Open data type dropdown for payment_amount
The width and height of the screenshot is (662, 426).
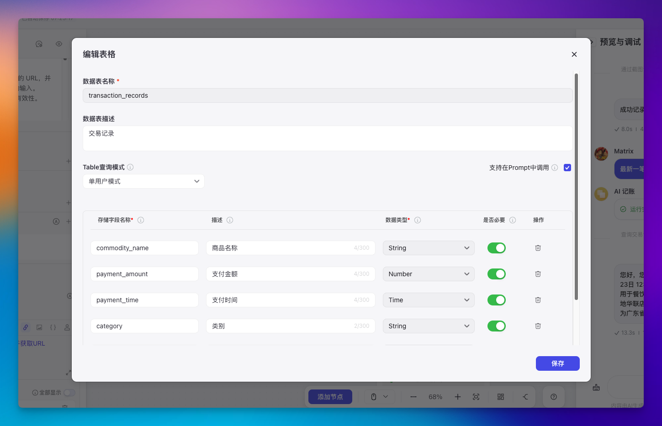[x=428, y=274]
